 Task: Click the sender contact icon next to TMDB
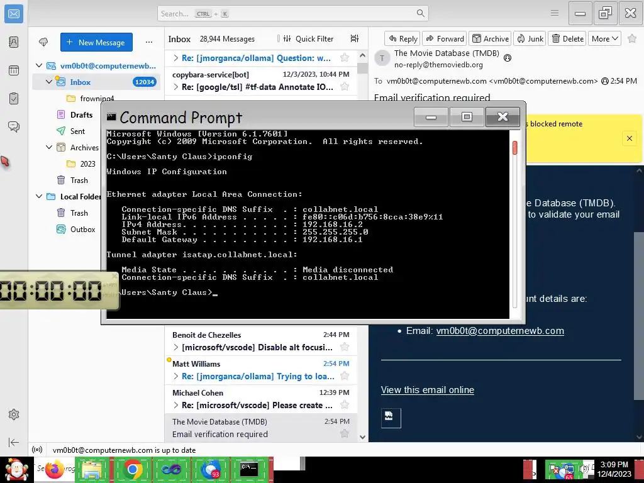point(508,58)
